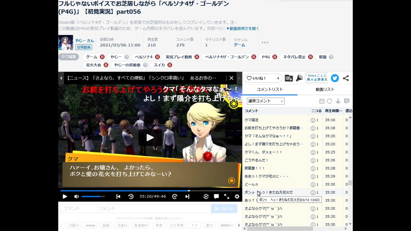The height and width of the screenshot is (231, 411).
Task: Rewind 10 seconds
Action: coord(131,197)
